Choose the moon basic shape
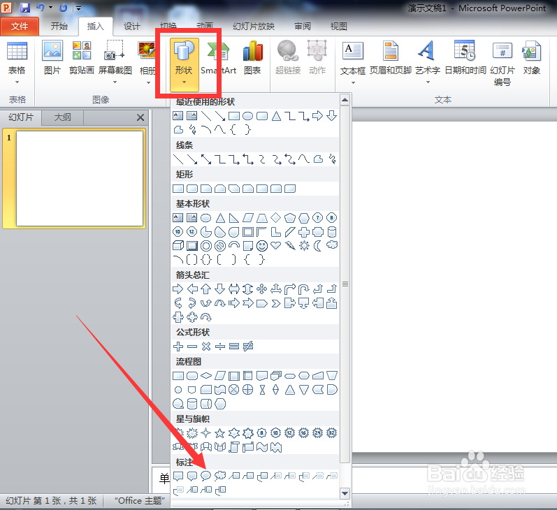The image size is (557, 510). click(317, 246)
